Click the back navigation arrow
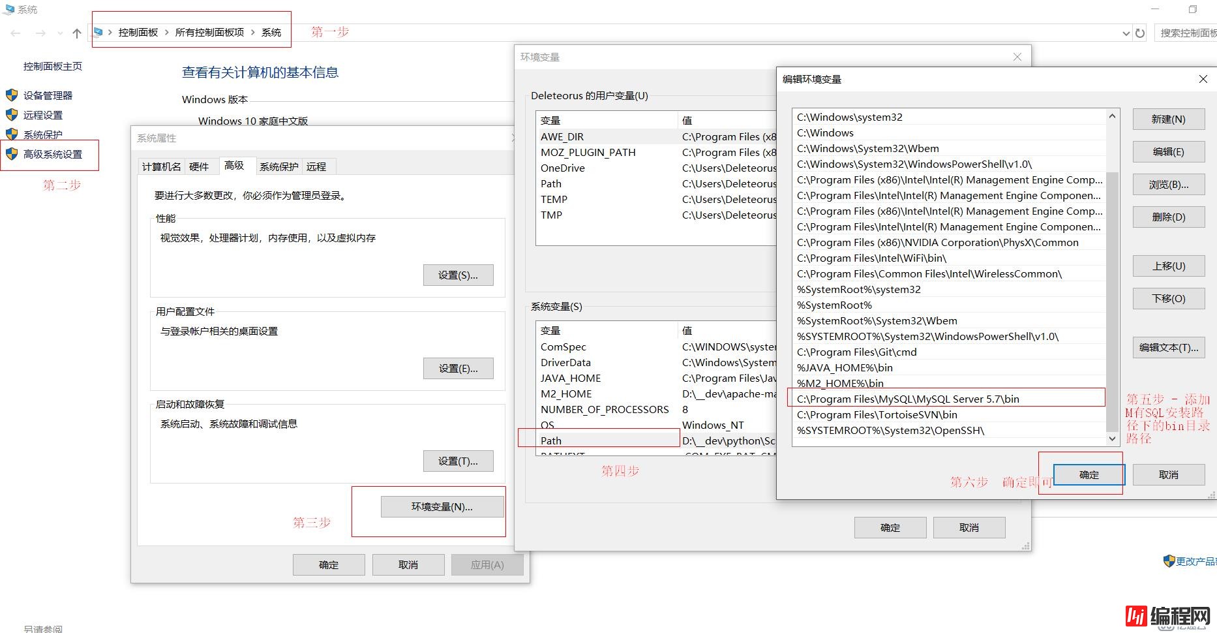Viewport: 1217px width, 633px height. point(15,33)
